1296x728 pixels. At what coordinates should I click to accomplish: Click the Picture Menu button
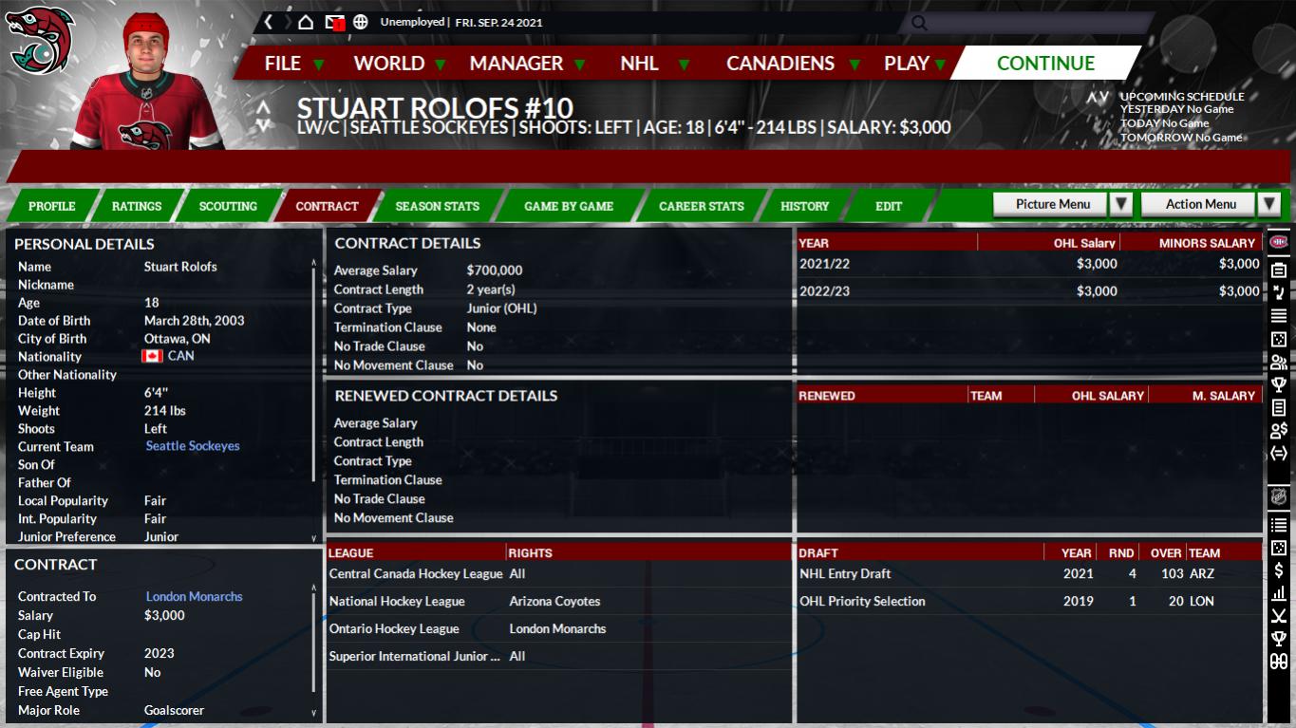tap(1050, 204)
